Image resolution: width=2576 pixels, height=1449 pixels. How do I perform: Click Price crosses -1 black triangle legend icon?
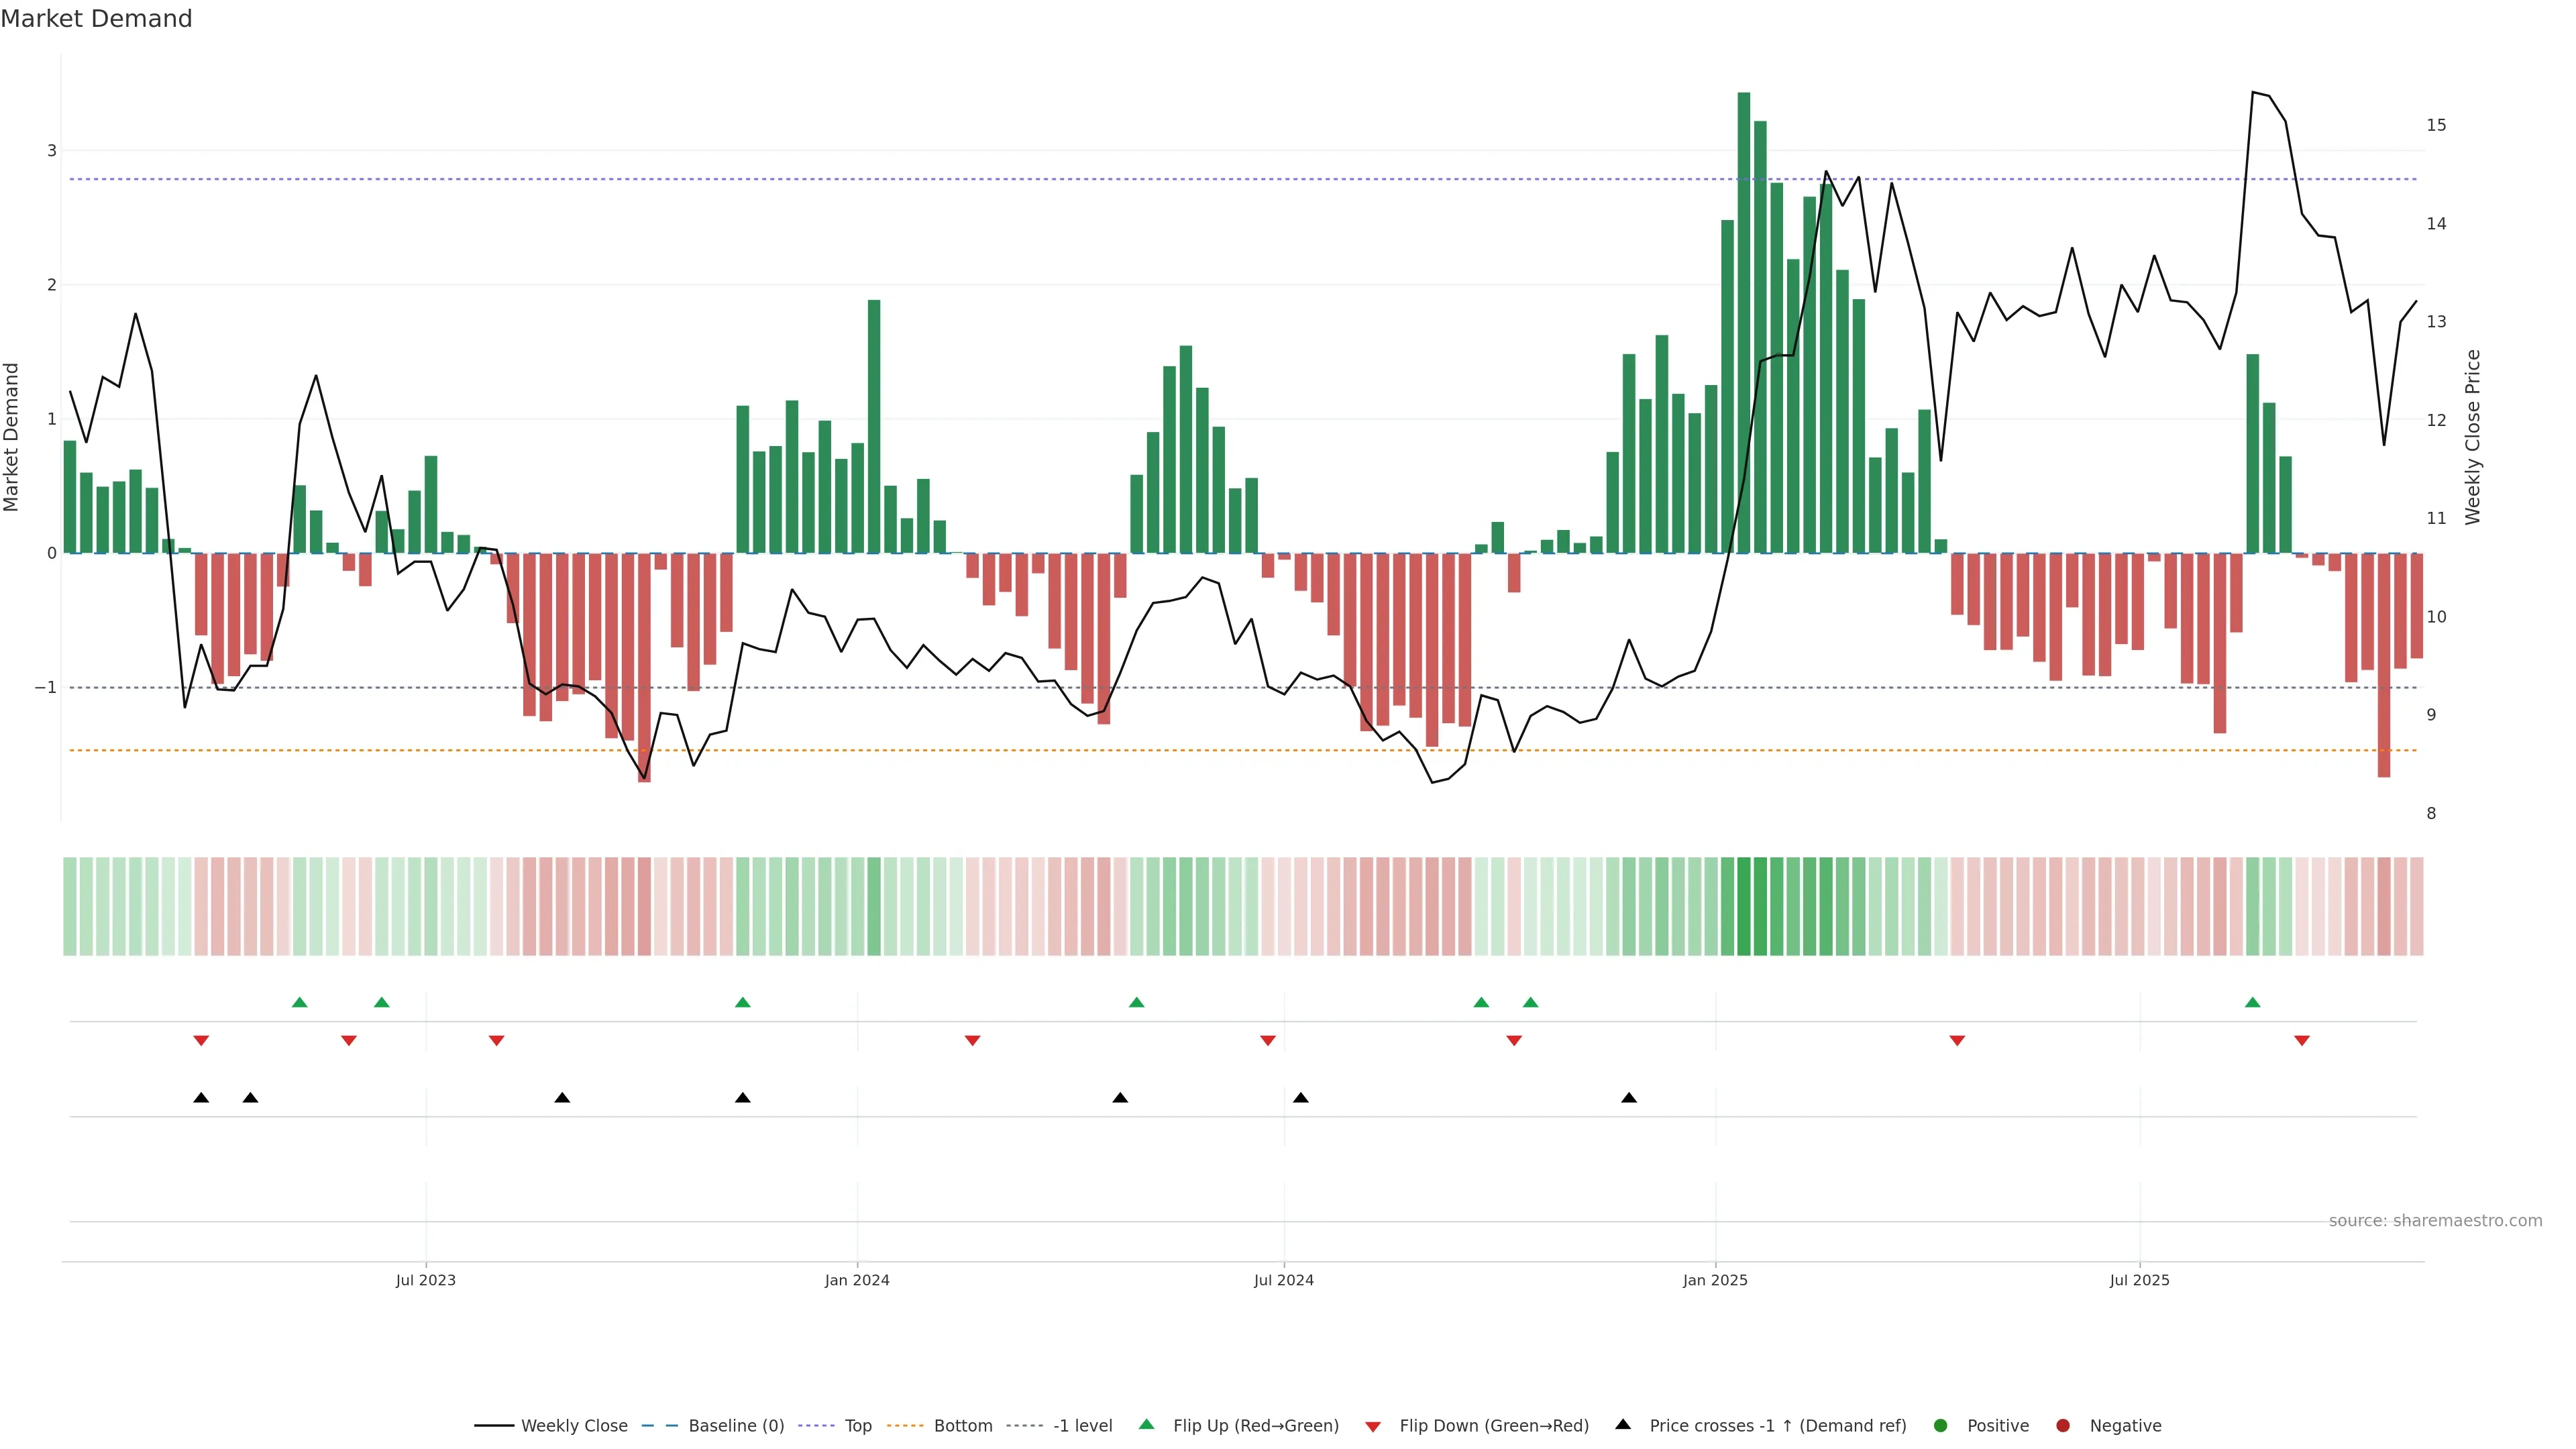click(x=1623, y=1424)
